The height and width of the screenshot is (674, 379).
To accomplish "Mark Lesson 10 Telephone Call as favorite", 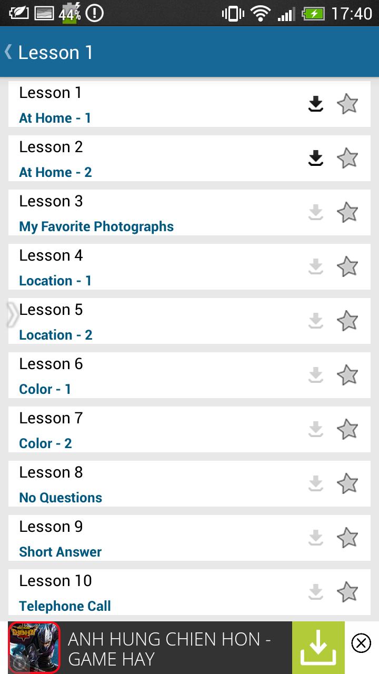I will pyautogui.click(x=347, y=592).
